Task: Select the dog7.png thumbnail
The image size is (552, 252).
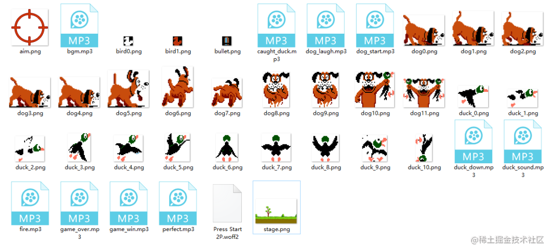Action: coord(227,93)
